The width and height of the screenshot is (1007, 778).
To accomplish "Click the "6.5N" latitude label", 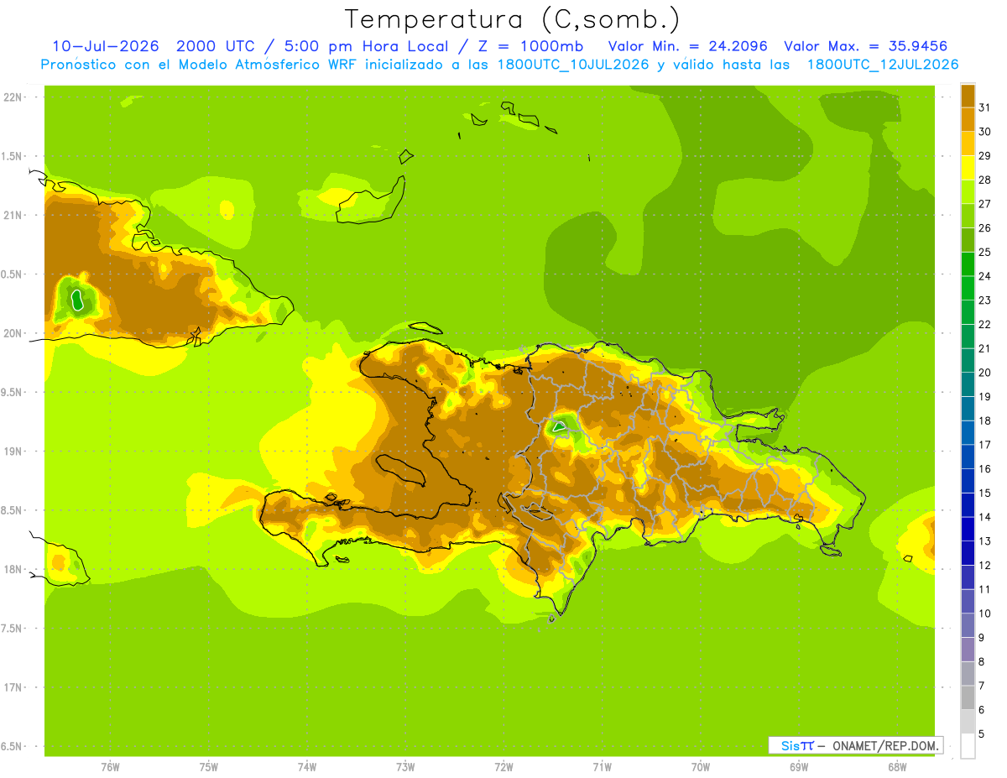I will tap(12, 746).
